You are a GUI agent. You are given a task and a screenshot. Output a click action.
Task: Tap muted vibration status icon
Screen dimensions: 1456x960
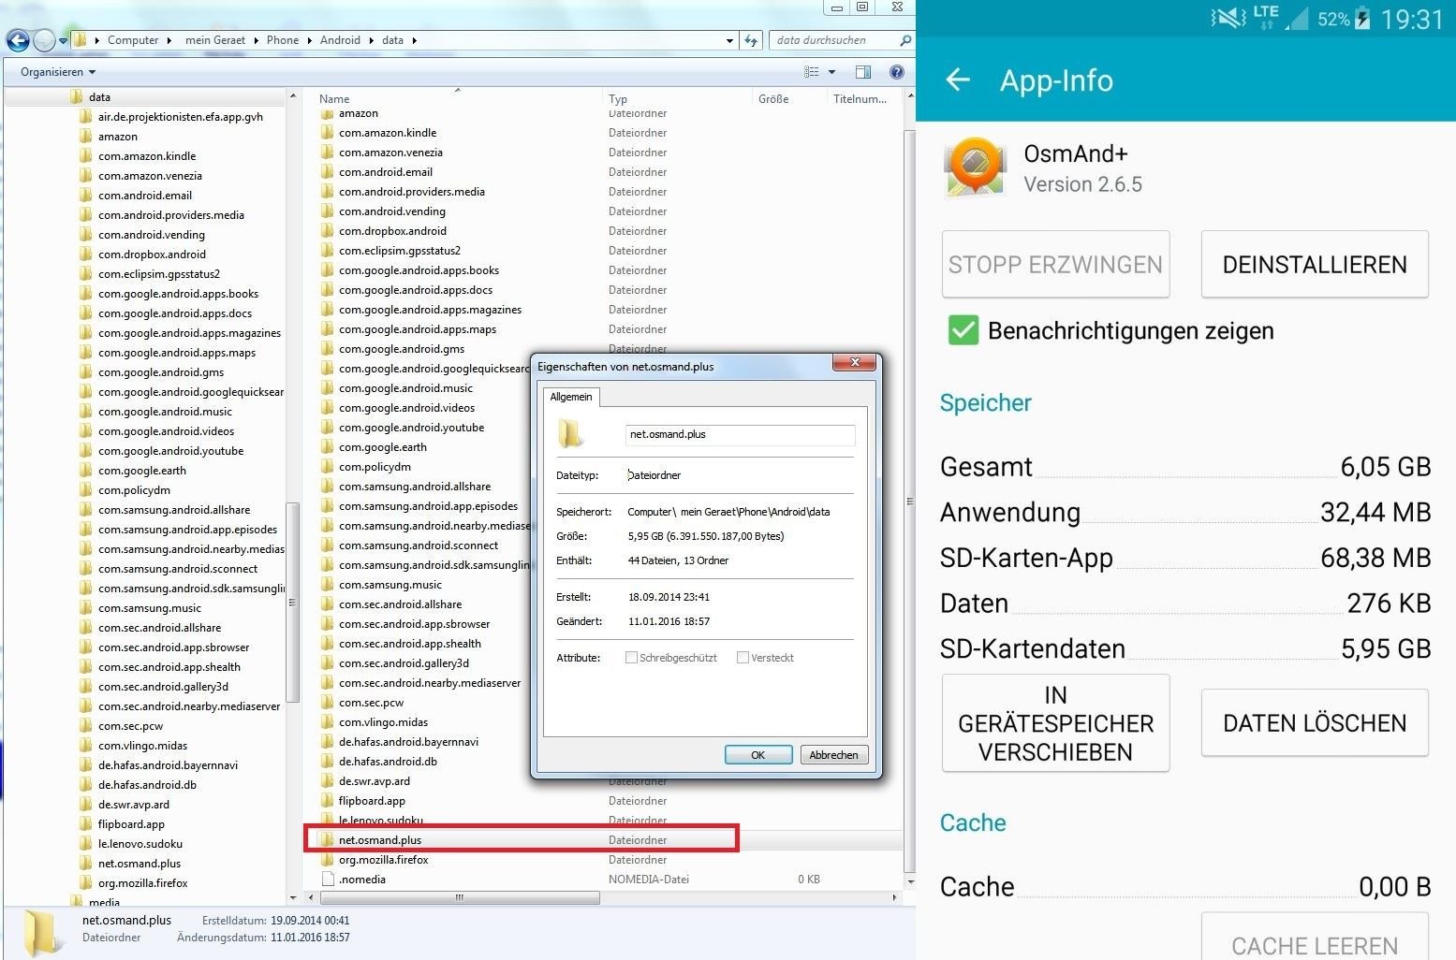click(x=1227, y=18)
